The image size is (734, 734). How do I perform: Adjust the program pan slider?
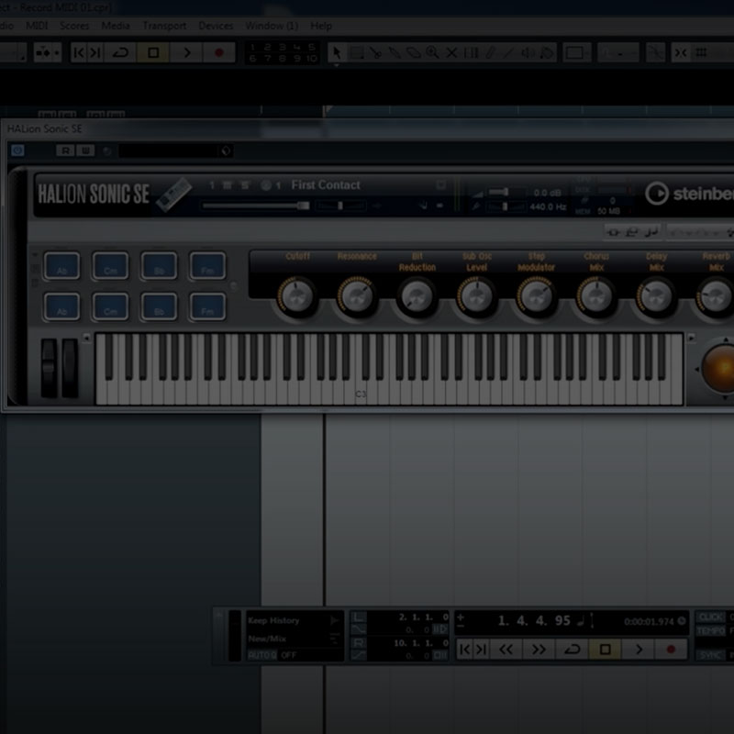pyautogui.click(x=340, y=206)
